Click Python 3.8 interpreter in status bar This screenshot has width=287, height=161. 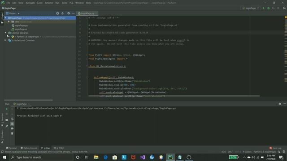click(x=265, y=152)
